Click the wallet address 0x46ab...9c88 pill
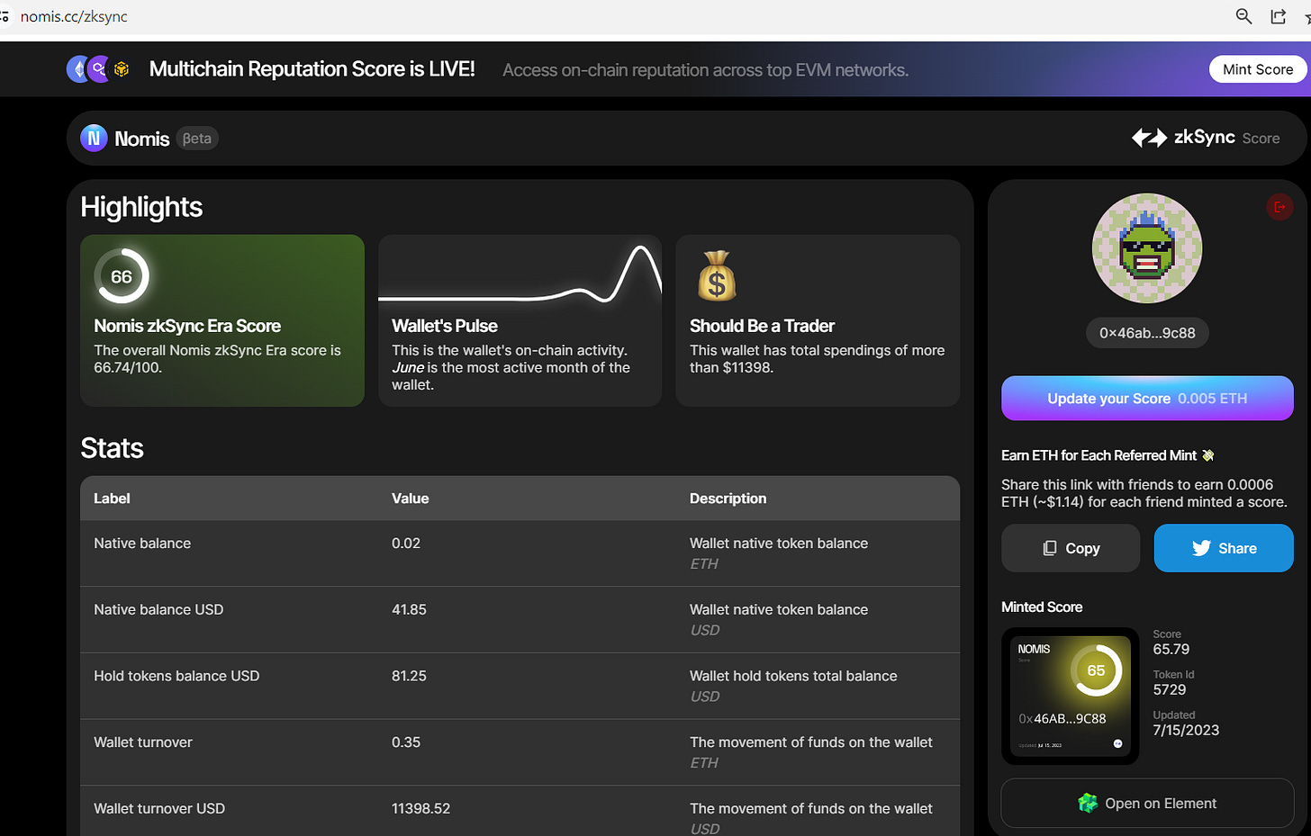The image size is (1311, 836). tap(1147, 333)
